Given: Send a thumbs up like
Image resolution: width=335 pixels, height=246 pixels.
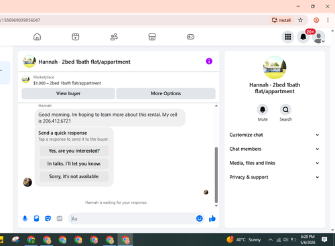Looking at the screenshot, I should tap(212, 219).
